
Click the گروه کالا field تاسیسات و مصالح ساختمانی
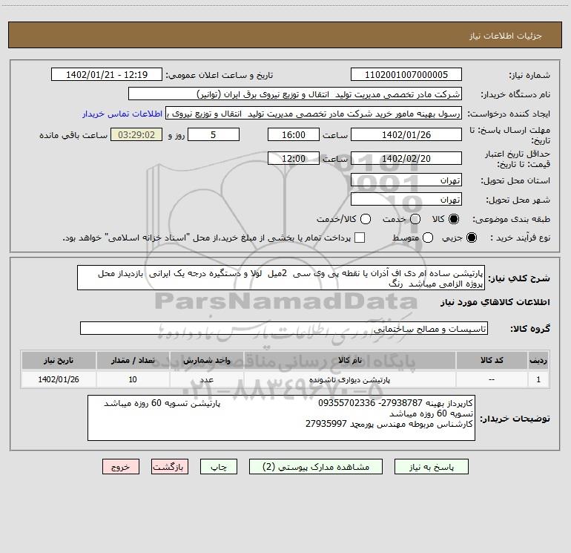tap(284, 328)
